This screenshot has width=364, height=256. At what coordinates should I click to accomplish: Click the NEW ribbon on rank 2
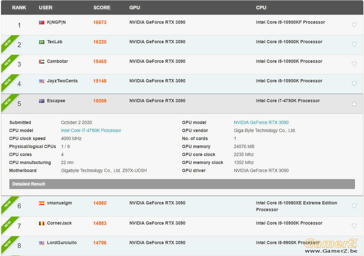(x=8, y=42)
